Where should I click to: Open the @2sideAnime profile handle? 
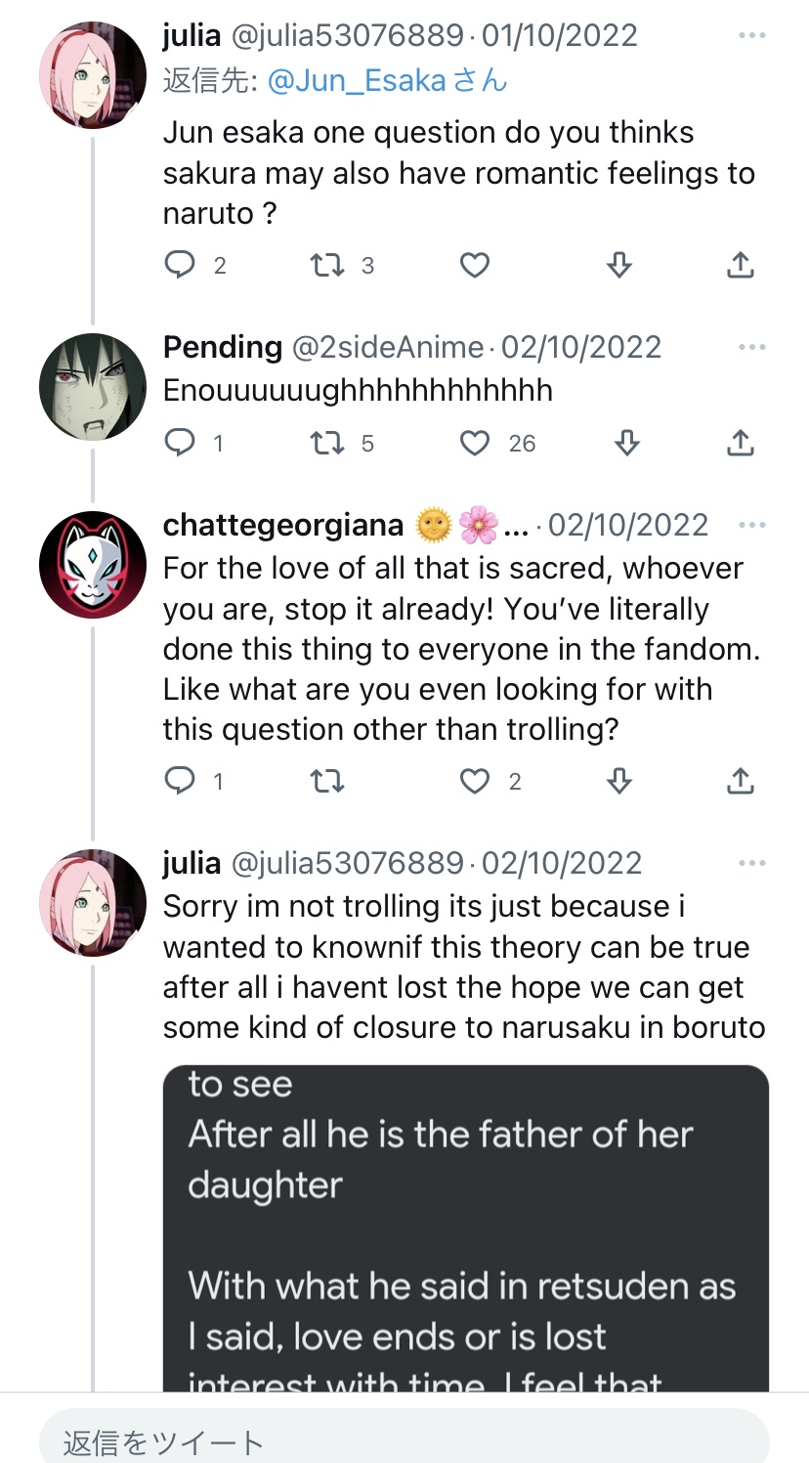point(388,348)
